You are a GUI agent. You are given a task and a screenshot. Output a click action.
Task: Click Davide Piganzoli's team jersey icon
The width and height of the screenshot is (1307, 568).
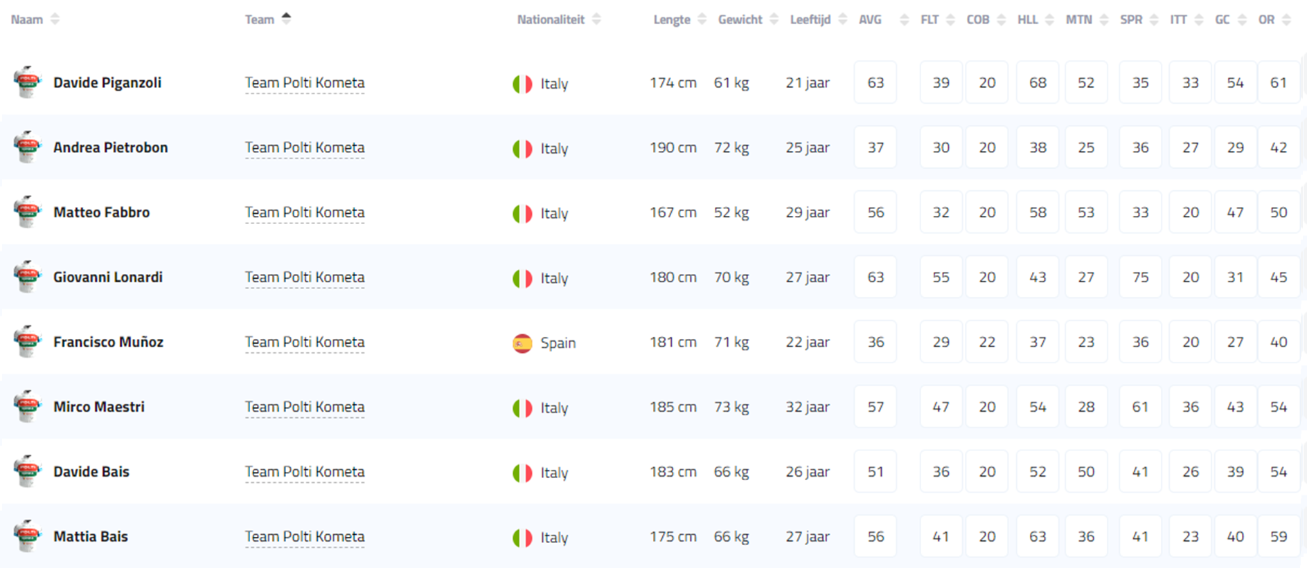27,82
